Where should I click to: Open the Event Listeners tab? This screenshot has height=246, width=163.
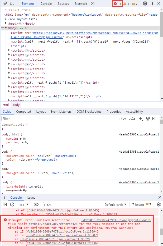61,112
